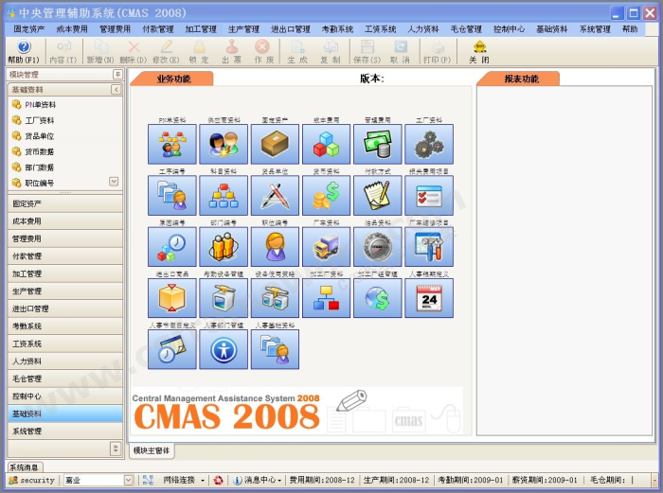Image resolution: width=663 pixels, height=493 pixels.
Task: Open the 固定资产 box icon
Action: [x=275, y=144]
